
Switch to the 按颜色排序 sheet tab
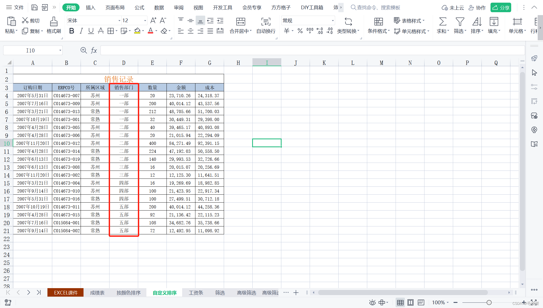point(128,293)
